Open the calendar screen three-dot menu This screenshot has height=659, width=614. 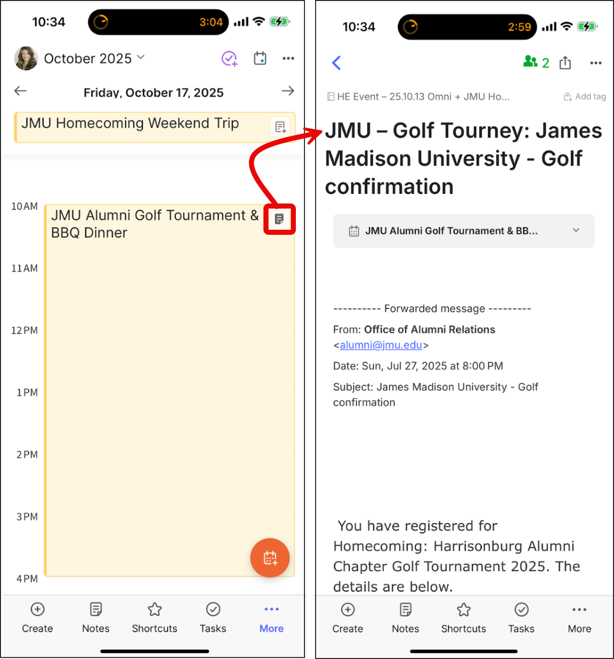click(x=288, y=59)
